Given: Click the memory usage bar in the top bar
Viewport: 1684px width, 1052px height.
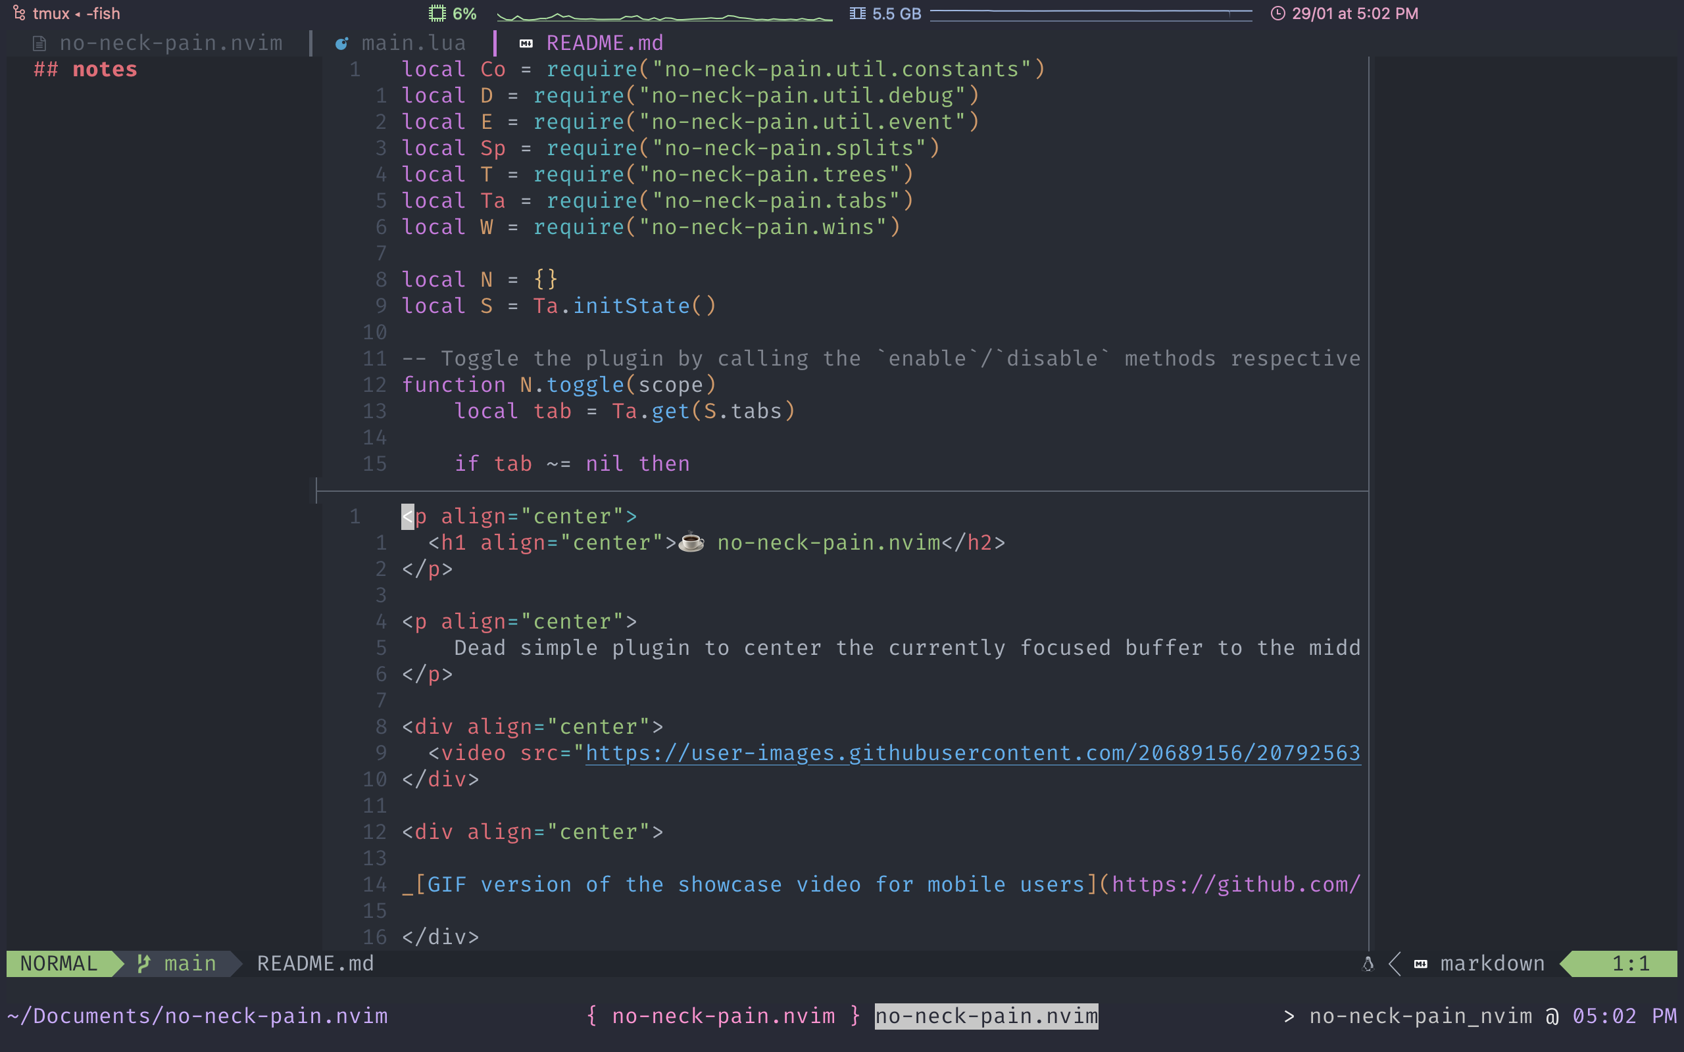Looking at the screenshot, I should (x=1093, y=12).
